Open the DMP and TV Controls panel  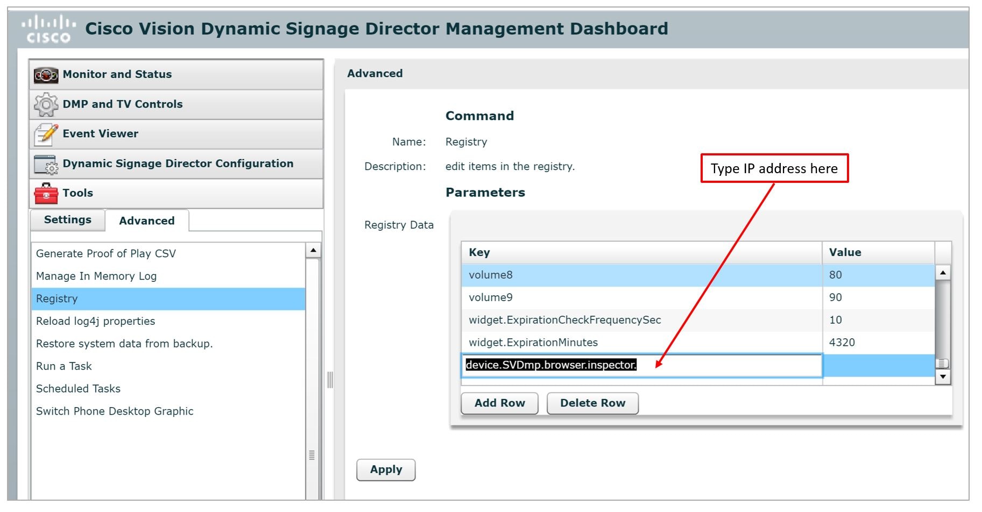click(x=176, y=104)
